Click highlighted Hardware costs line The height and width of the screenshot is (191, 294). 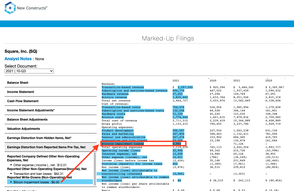point(113,114)
